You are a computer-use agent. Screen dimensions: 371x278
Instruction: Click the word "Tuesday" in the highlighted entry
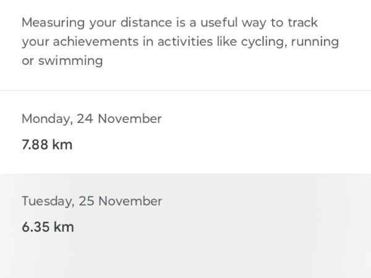48,201
